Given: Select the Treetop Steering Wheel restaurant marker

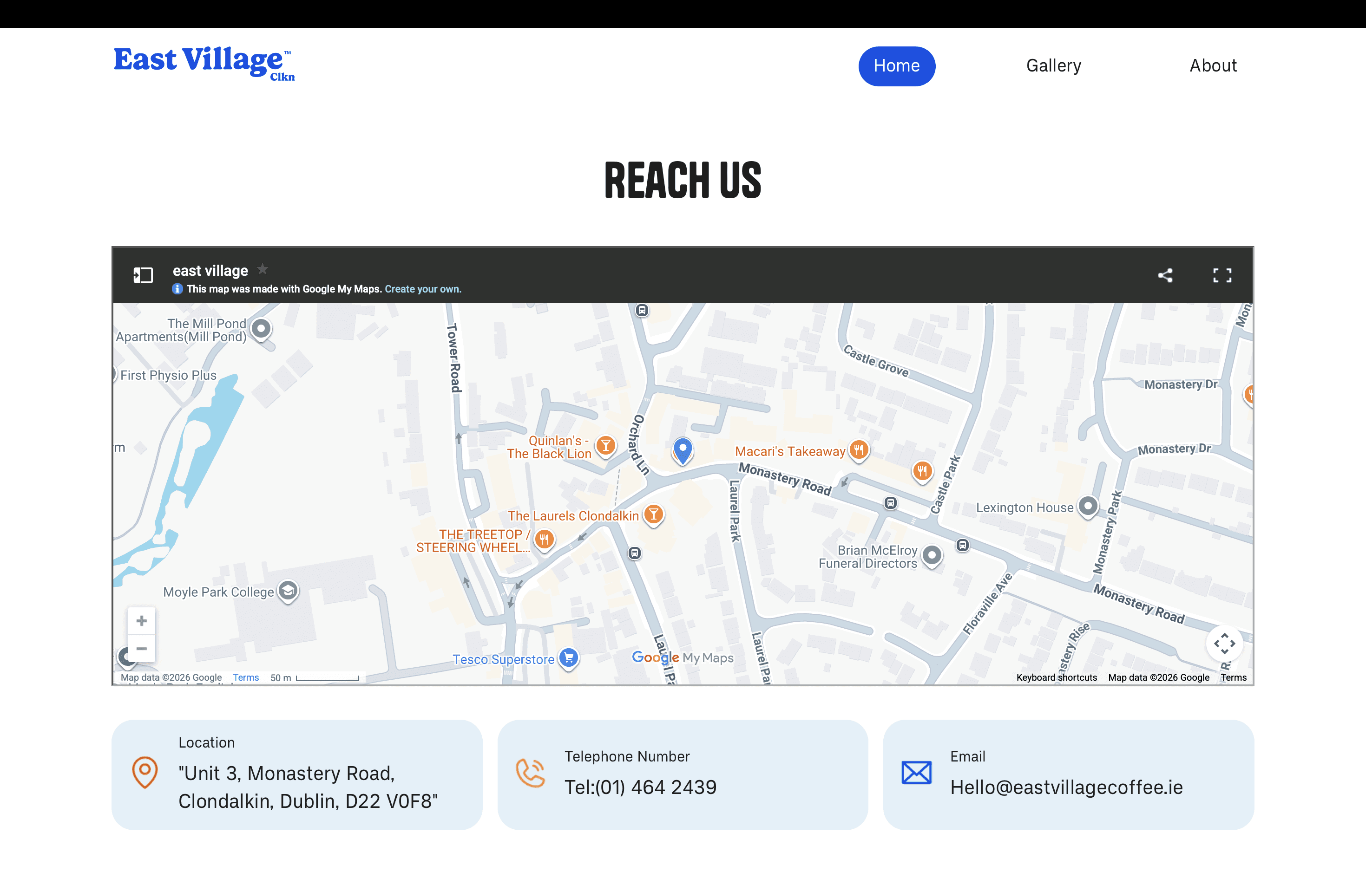Looking at the screenshot, I should click(544, 540).
